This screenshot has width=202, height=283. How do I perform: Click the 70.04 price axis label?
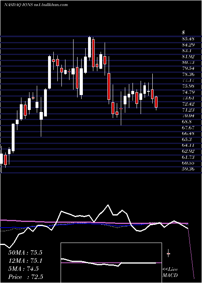pyautogui.click(x=188, y=116)
